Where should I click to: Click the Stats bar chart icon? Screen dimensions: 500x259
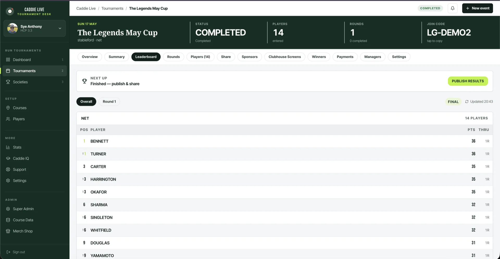coord(8,147)
